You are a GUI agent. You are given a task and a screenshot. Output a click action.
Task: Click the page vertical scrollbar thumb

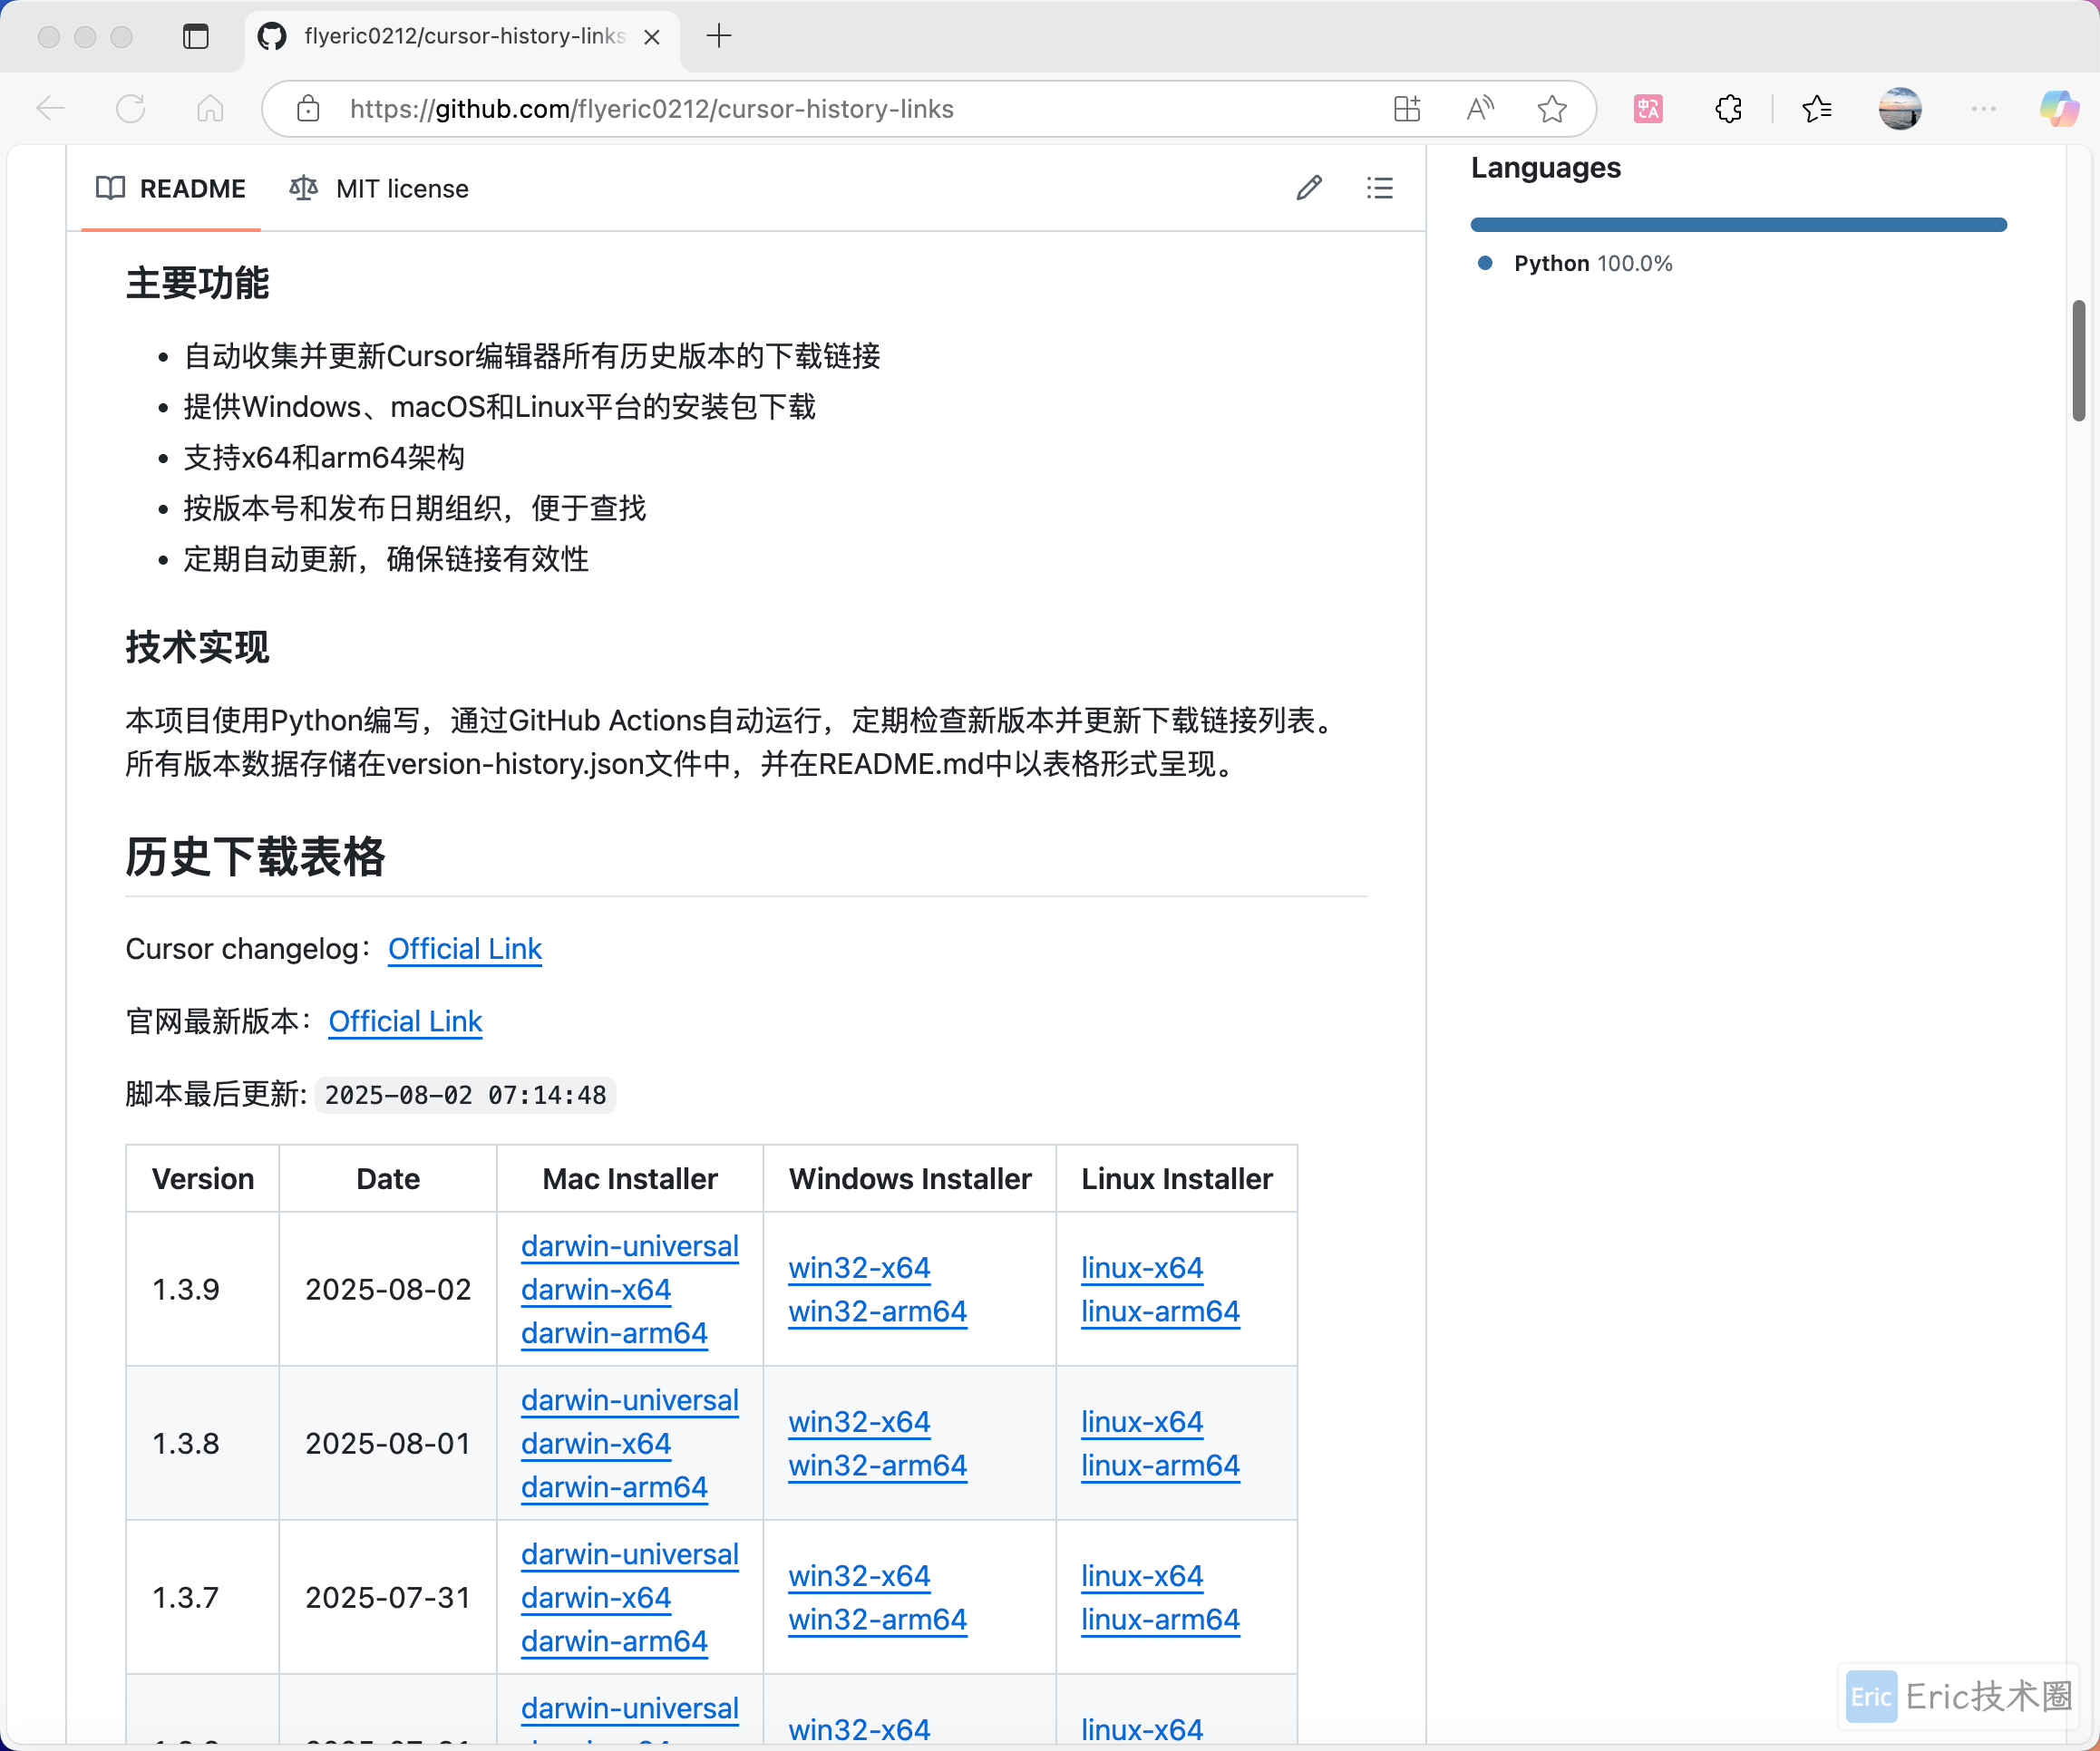pyautogui.click(x=2079, y=360)
